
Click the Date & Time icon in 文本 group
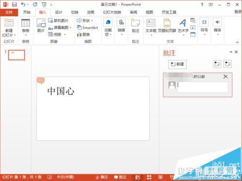(193, 20)
